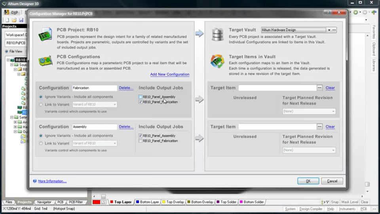380x214 pixels.
Task: Browse Target Item for Assembly configuration
Action: [319, 126]
